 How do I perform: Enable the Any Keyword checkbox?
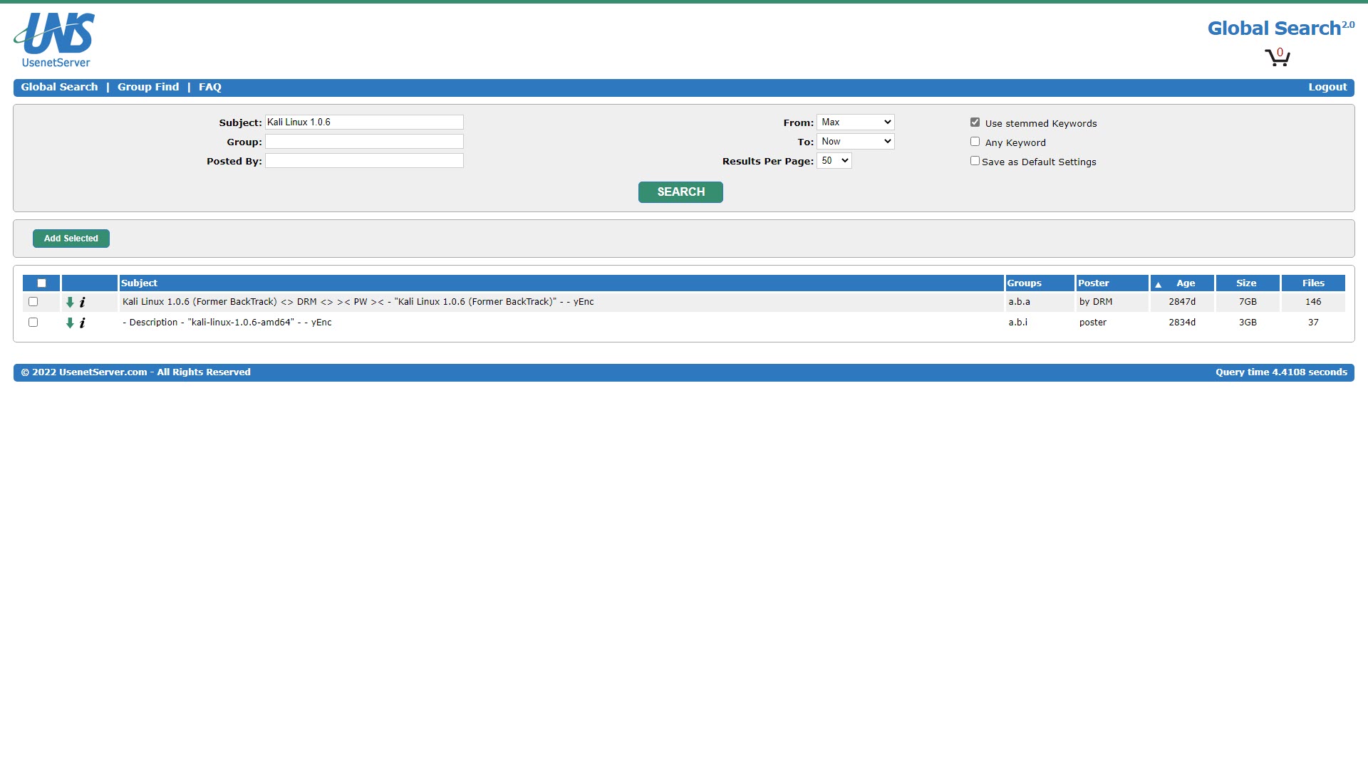[975, 142]
